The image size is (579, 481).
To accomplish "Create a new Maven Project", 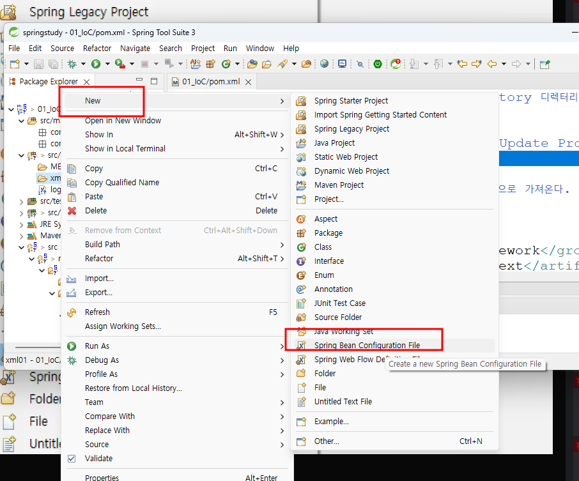I will (x=393, y=185).
